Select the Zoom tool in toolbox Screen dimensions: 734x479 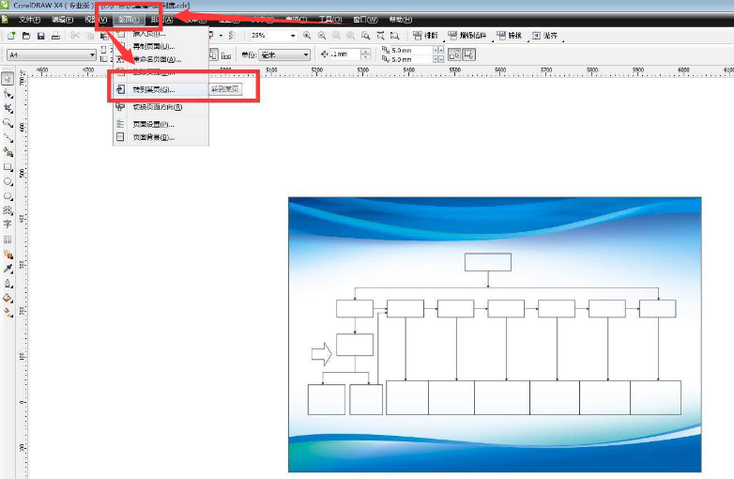(x=8, y=123)
